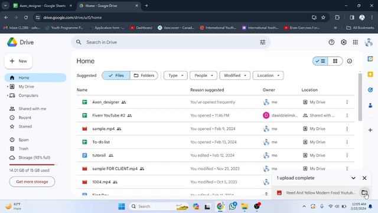Close the upload complete panel

pos(364,178)
